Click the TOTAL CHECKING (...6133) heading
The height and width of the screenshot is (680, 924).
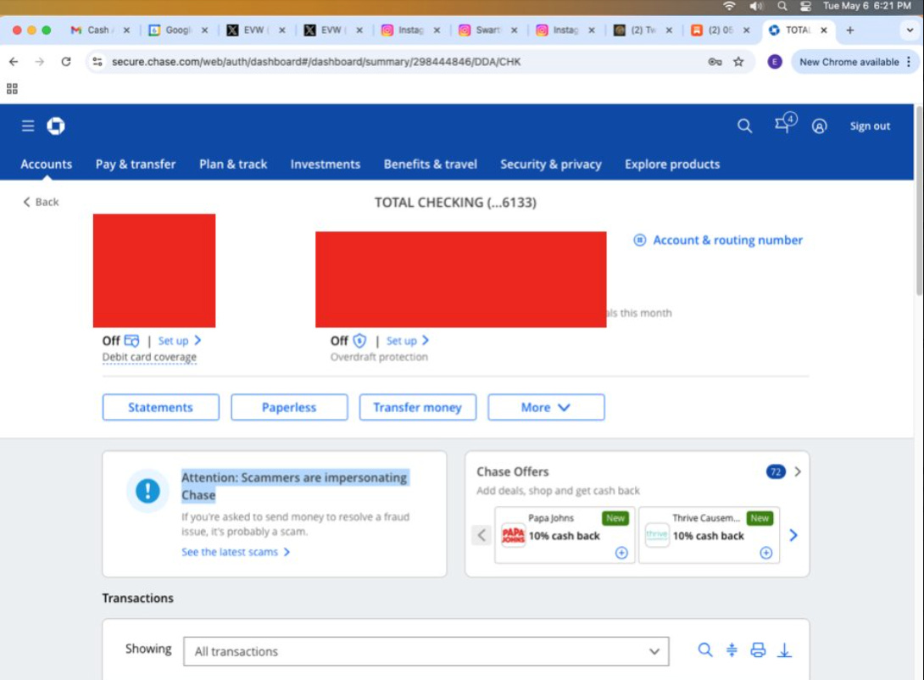click(x=455, y=203)
